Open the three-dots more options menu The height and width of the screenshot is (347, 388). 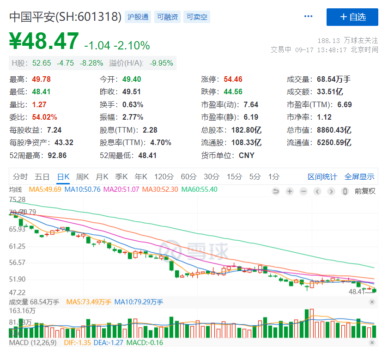[x=308, y=17]
